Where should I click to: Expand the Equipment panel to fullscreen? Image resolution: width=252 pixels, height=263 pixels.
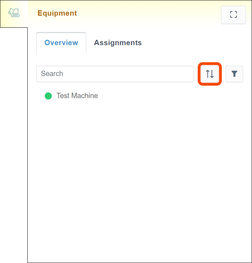[x=233, y=15]
